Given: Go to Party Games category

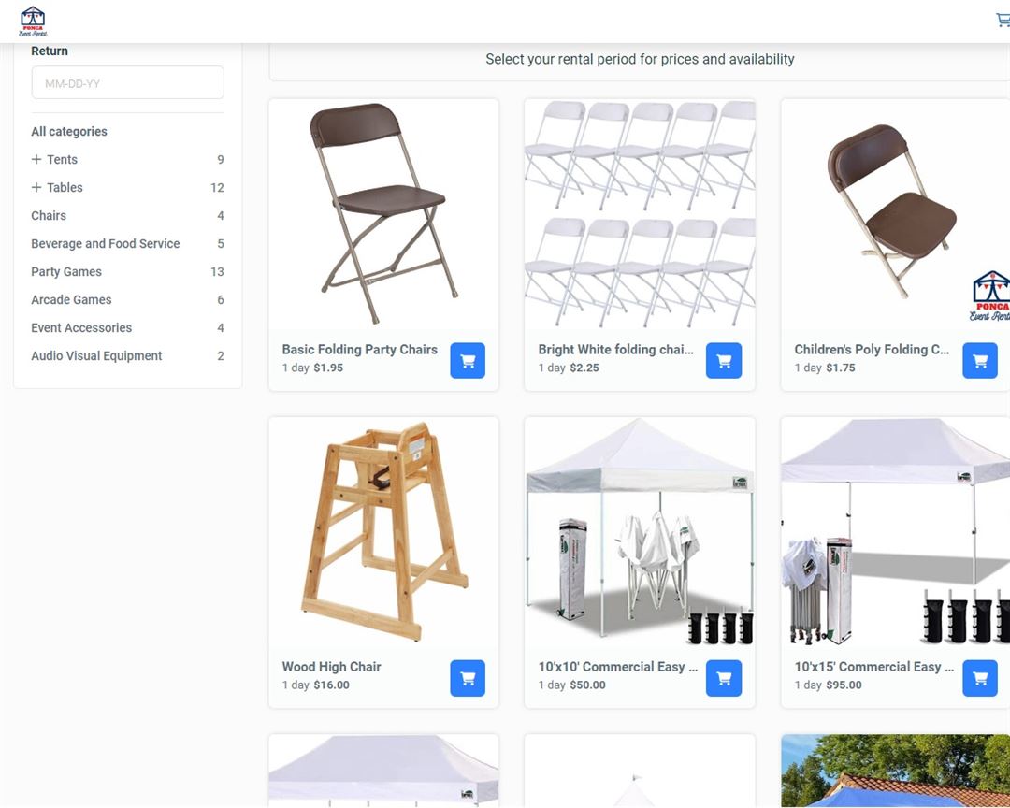Looking at the screenshot, I should (66, 272).
